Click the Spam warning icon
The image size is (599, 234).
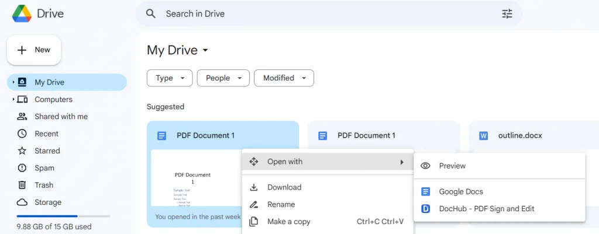[x=22, y=168]
